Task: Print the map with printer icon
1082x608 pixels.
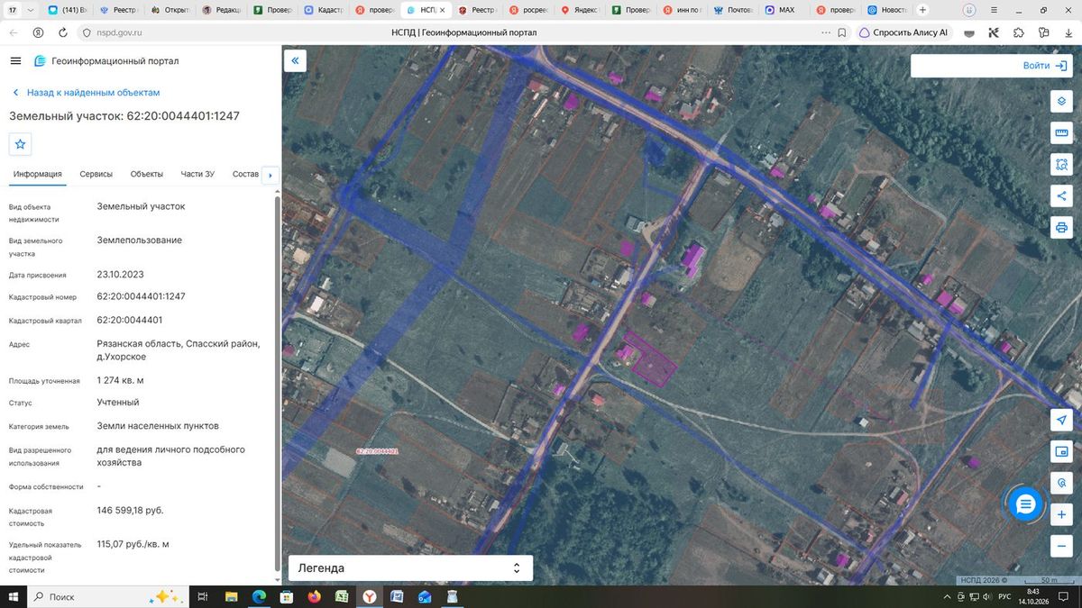Action: pos(1061,227)
